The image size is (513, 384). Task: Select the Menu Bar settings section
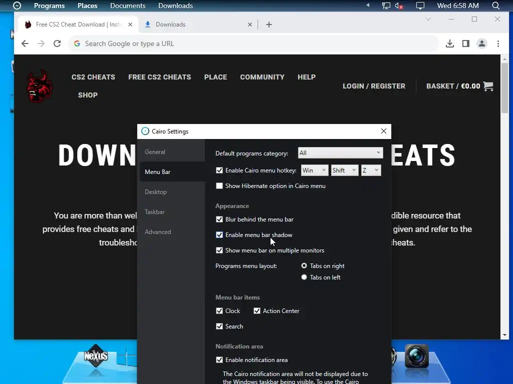tap(172, 172)
